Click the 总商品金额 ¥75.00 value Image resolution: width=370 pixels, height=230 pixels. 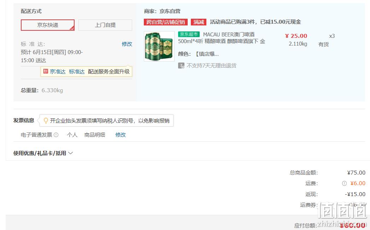coord(356,173)
